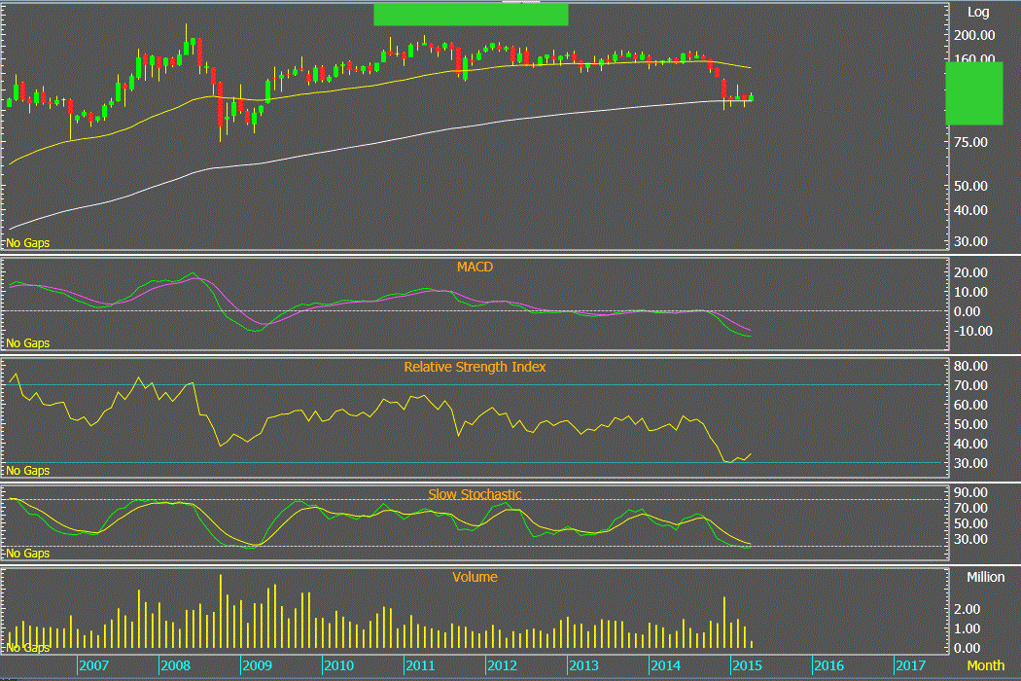The height and width of the screenshot is (681, 1021).
Task: Click the 1.00 Volume axis value
Action: pos(967,628)
